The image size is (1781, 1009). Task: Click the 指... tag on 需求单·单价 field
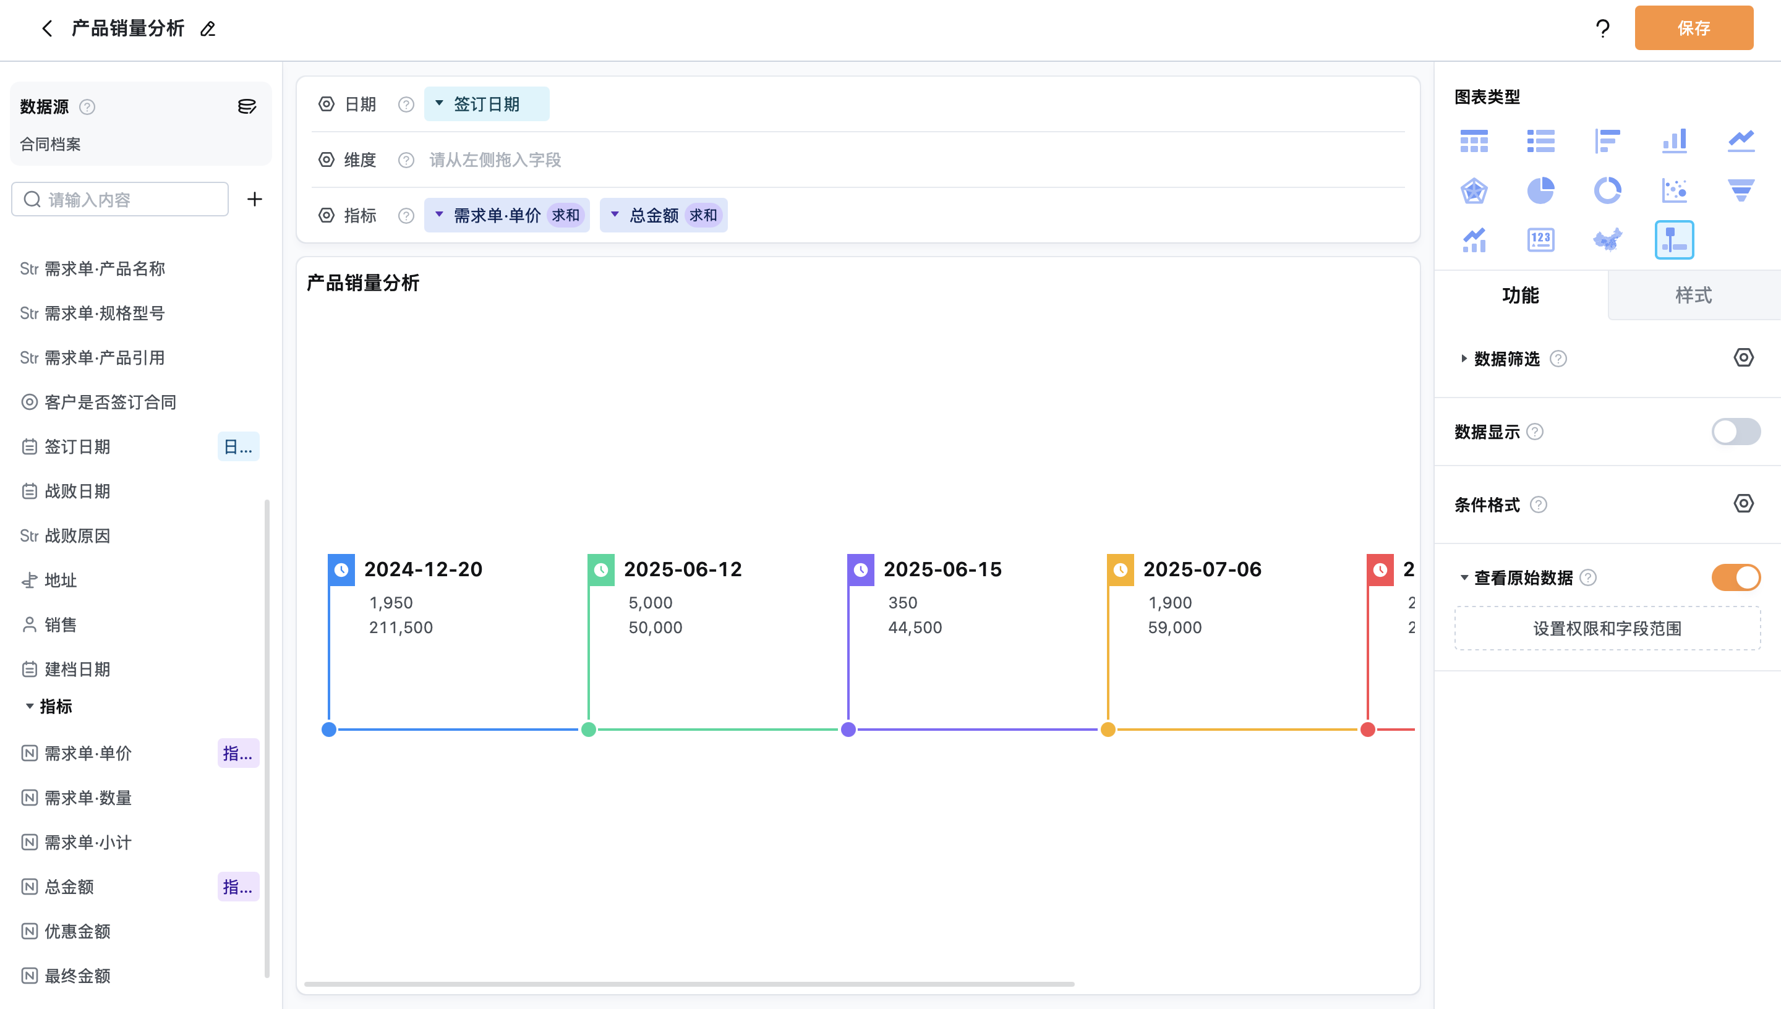(238, 753)
